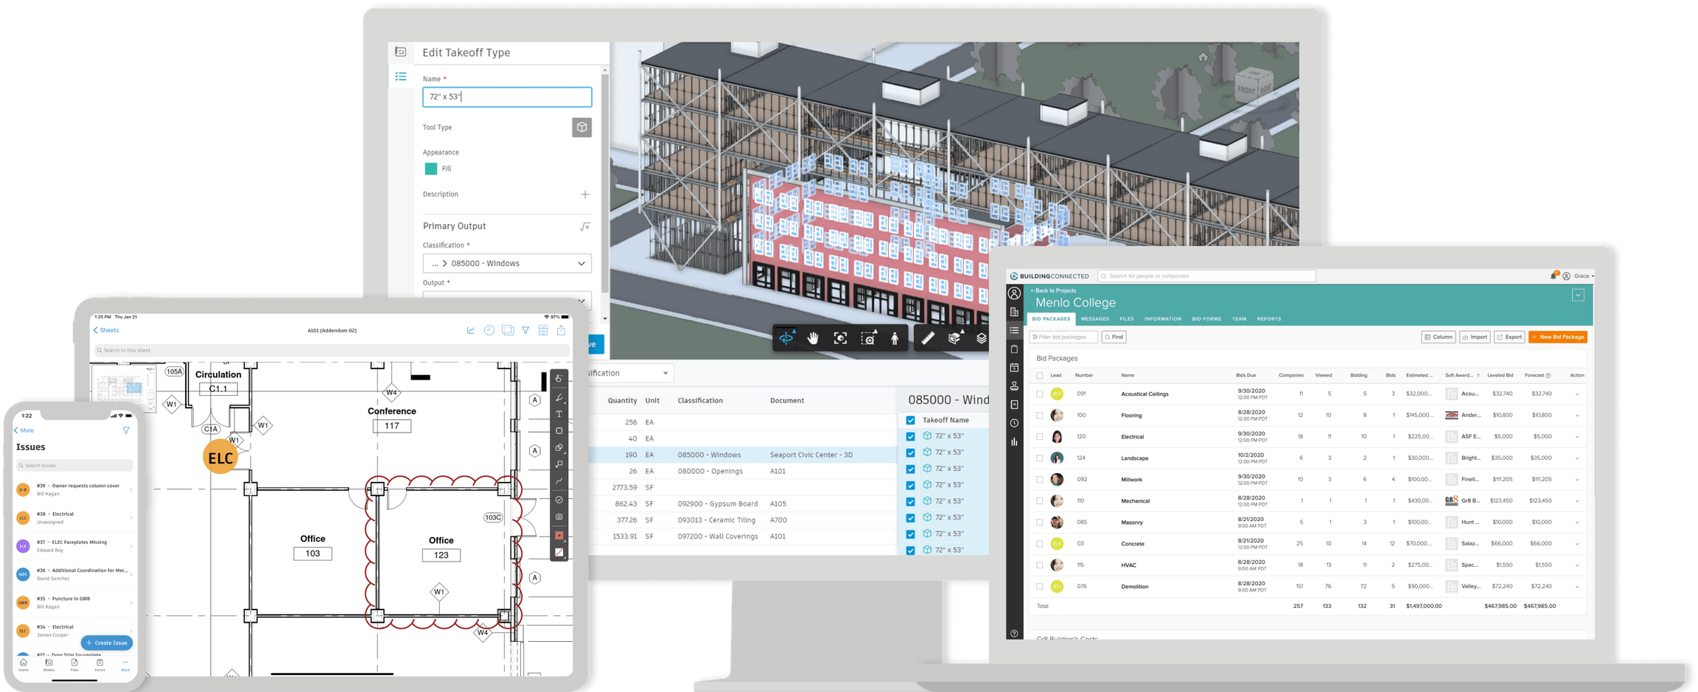Uncheck the first 72" x 53" takeoff checkbox
Screen dimensions: 1698x692
[x=910, y=436]
